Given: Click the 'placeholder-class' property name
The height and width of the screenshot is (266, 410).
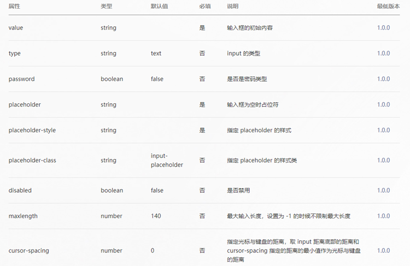Looking at the screenshot, I should click(x=32, y=160).
